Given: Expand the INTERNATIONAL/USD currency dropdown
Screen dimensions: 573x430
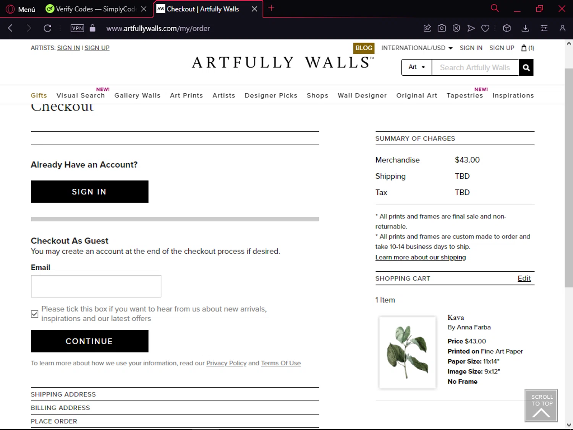Looking at the screenshot, I should click(x=417, y=48).
